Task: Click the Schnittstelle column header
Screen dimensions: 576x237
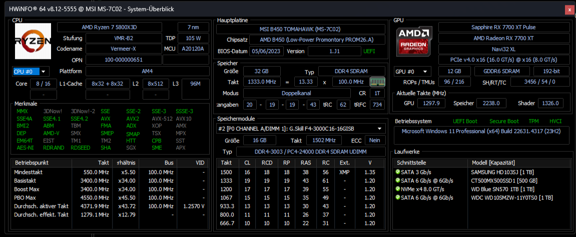Action: point(430,162)
